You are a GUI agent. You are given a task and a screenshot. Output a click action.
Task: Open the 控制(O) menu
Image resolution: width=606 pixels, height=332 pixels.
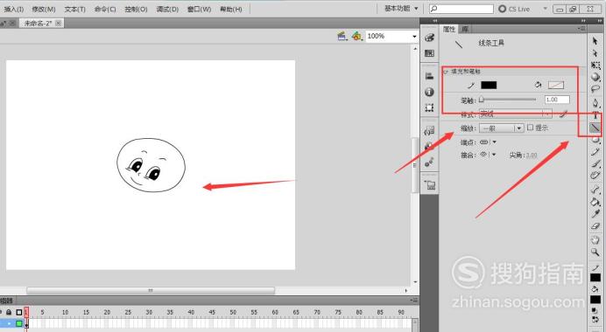click(136, 9)
